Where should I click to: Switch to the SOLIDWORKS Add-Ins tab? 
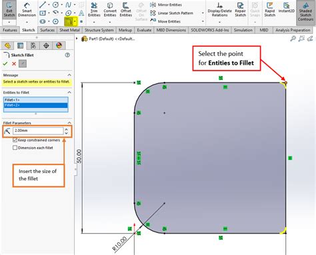click(x=210, y=30)
